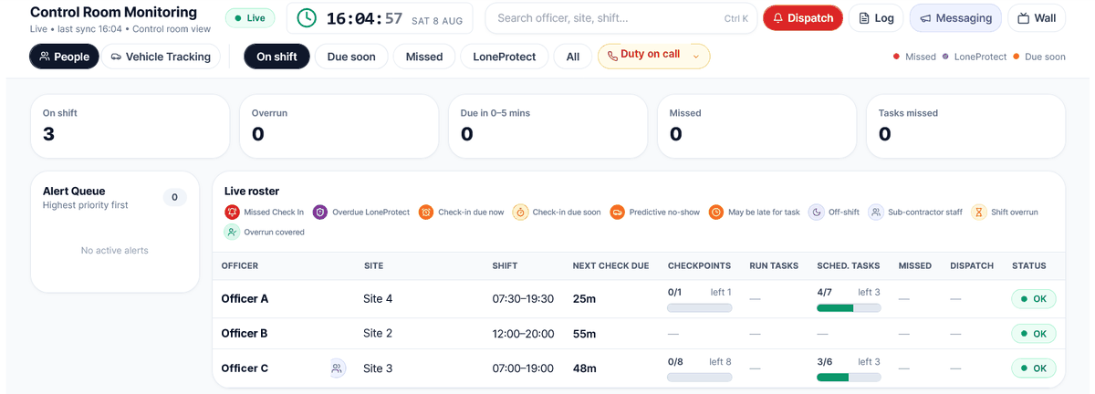Click the Officer B name
This screenshot has width=1095, height=394.
(245, 334)
